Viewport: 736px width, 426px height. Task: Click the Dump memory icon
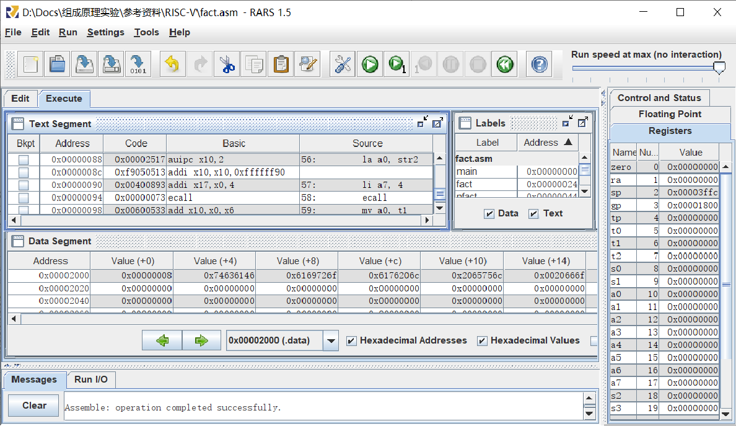pos(138,64)
